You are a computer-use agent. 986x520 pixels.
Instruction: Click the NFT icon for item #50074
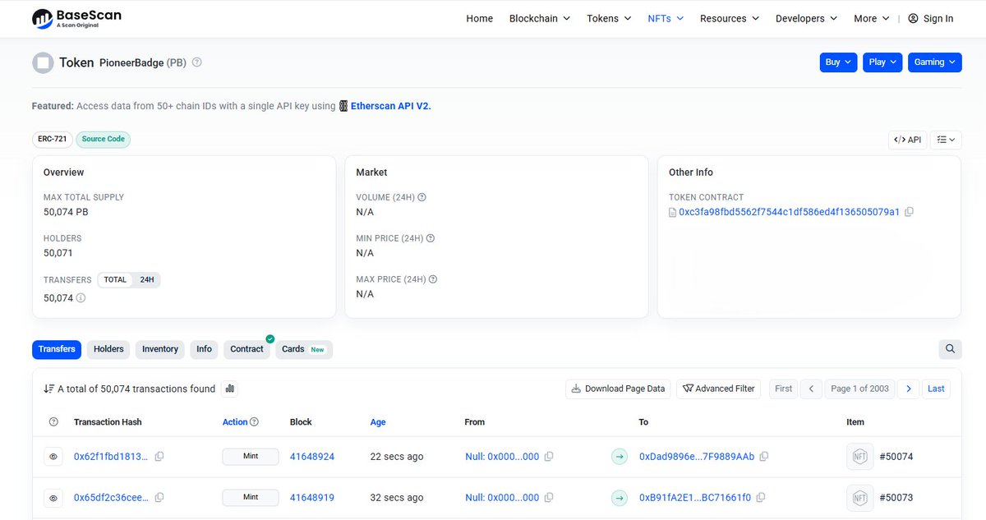(859, 456)
